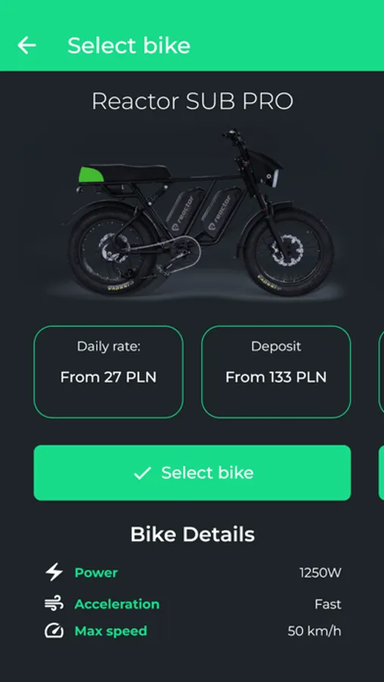Click the Max speed gauge icon
Image resolution: width=384 pixels, height=682 pixels.
(54, 630)
